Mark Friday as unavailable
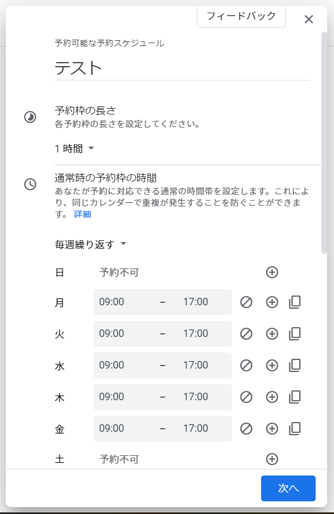The width and height of the screenshot is (334, 514). (246, 428)
